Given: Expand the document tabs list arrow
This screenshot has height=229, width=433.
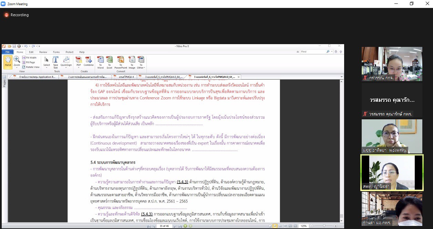Looking at the screenshot, I should click(x=341, y=77).
